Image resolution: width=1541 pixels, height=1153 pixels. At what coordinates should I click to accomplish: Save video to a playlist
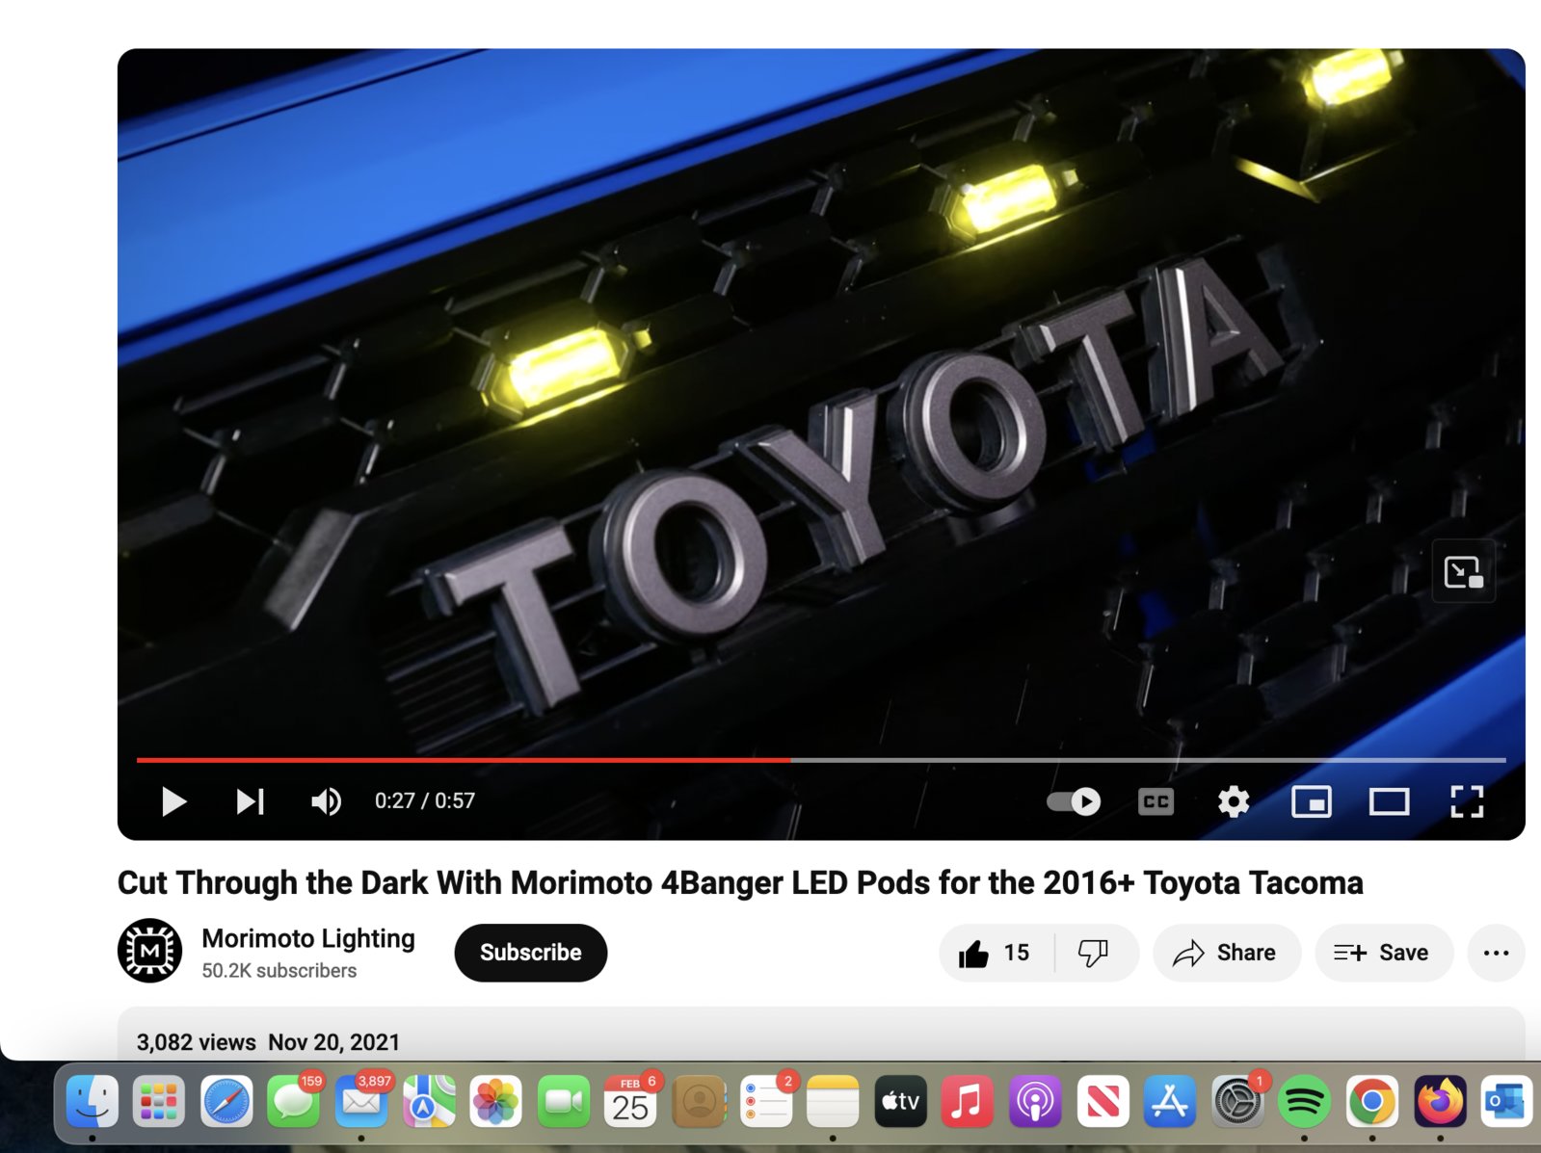click(1383, 953)
